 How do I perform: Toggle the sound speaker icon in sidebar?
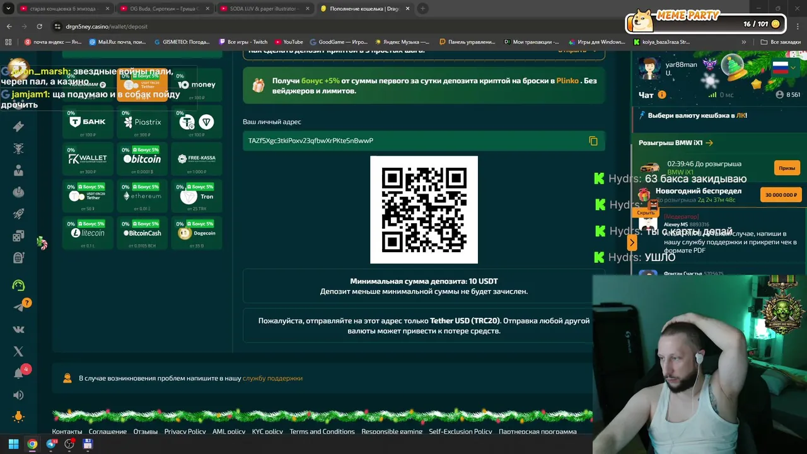pyautogui.click(x=18, y=395)
